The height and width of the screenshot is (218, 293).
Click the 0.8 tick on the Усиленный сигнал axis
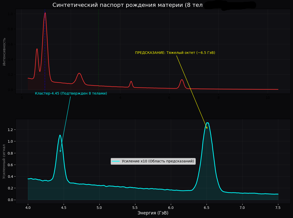tap(10, 153)
